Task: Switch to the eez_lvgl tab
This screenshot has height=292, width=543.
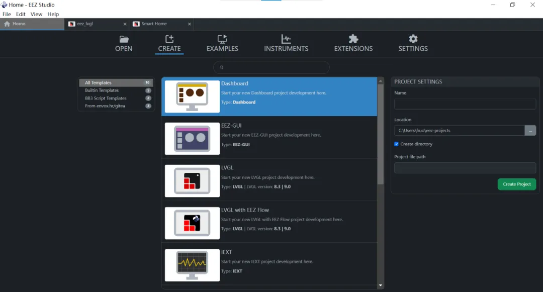Action: (x=97, y=24)
